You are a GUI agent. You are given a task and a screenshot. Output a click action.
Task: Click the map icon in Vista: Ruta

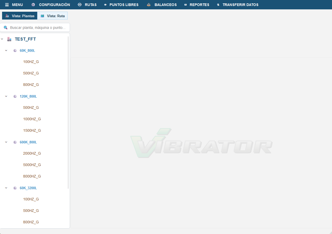coord(42,16)
